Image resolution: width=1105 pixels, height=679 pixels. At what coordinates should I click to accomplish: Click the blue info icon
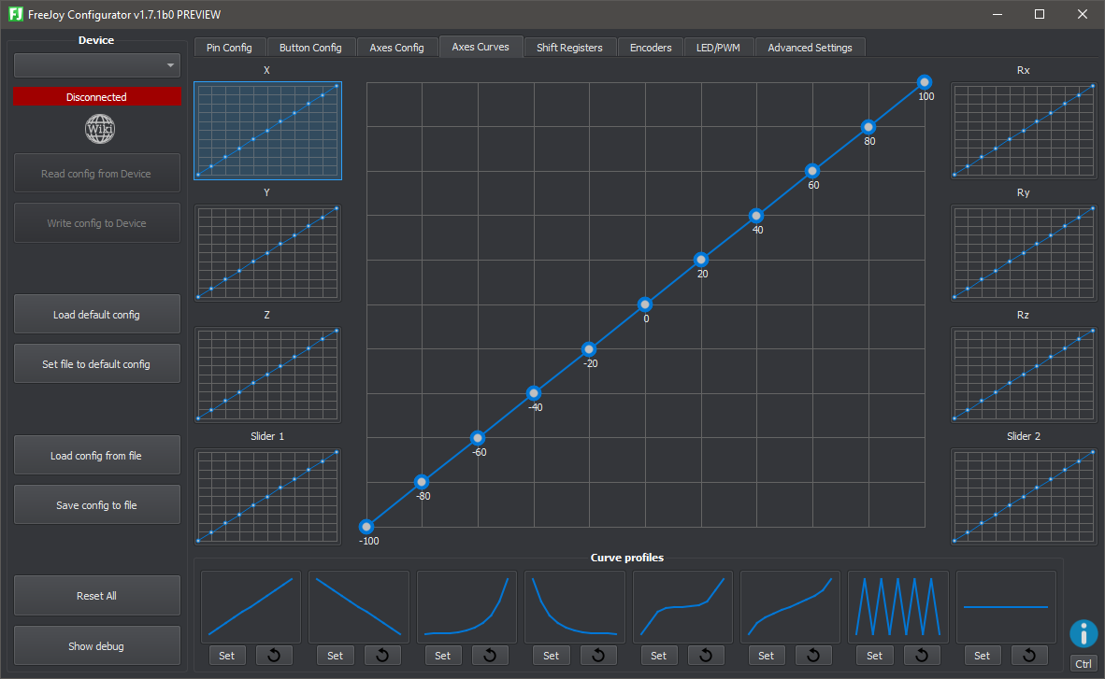click(1083, 633)
